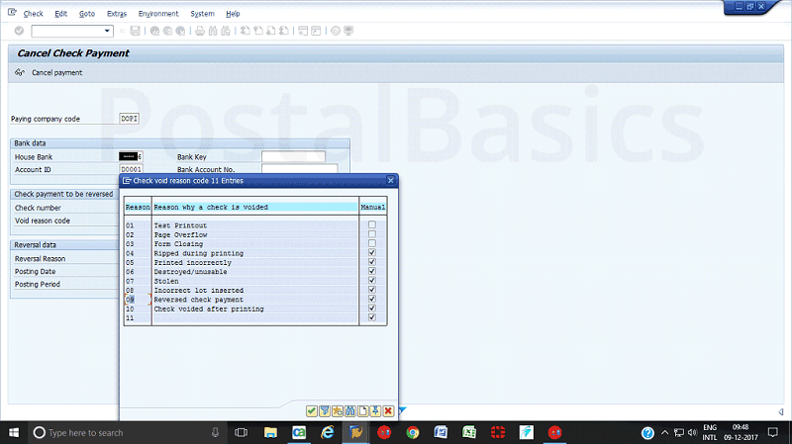This screenshot has width=792, height=444.
Task: Click the Print icon in the SAP toolbar
Action: click(200, 32)
